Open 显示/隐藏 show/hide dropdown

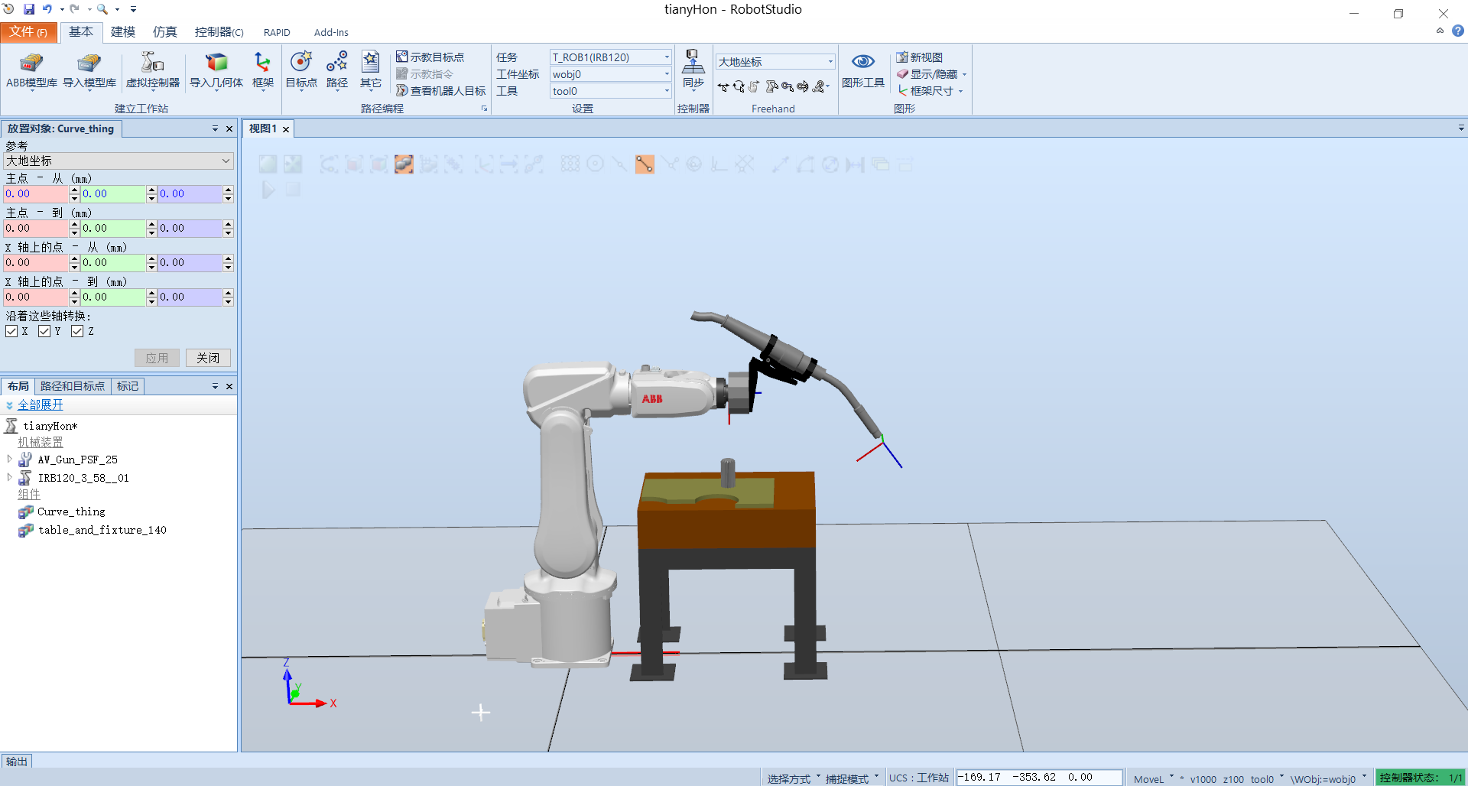click(931, 74)
